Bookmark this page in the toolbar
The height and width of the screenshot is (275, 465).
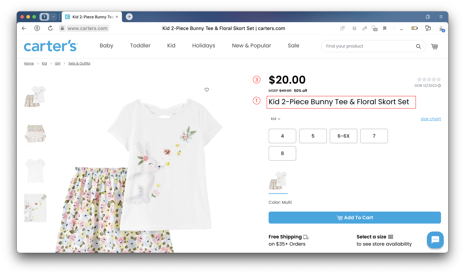[x=385, y=28]
